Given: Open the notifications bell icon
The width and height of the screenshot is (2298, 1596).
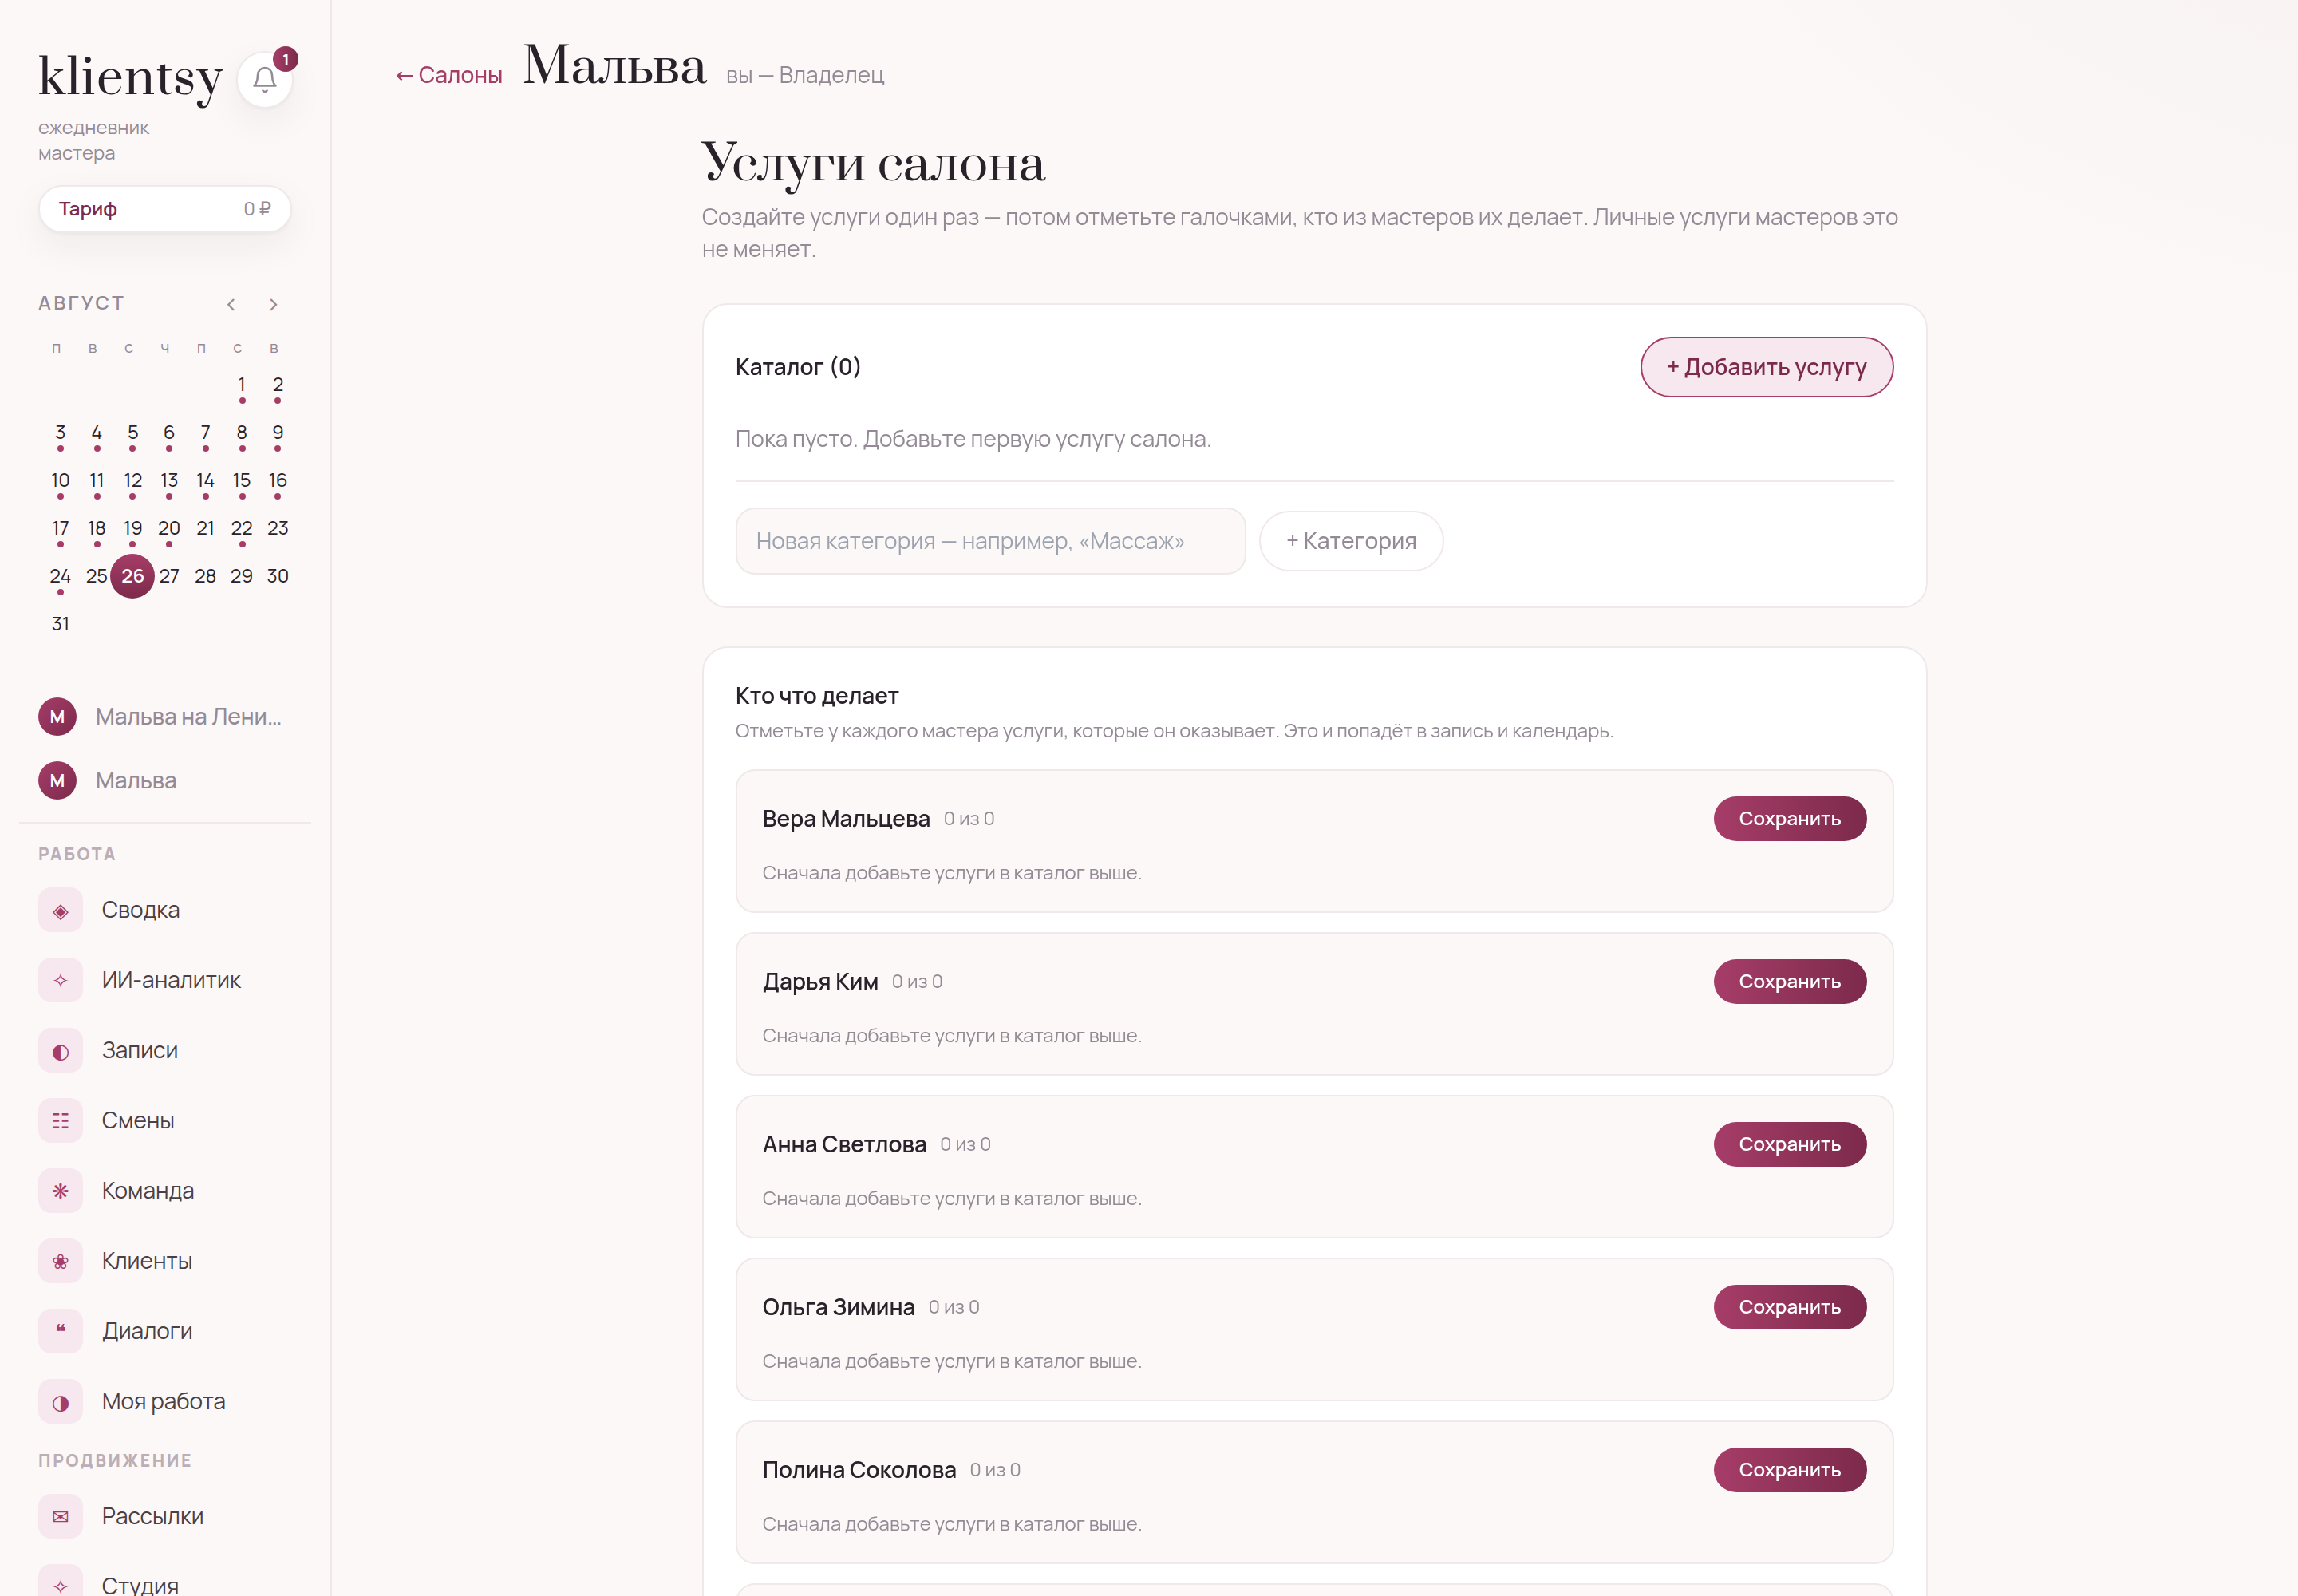Looking at the screenshot, I should click(x=265, y=79).
